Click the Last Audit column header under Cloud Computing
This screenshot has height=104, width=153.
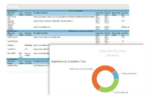tap(21, 14)
